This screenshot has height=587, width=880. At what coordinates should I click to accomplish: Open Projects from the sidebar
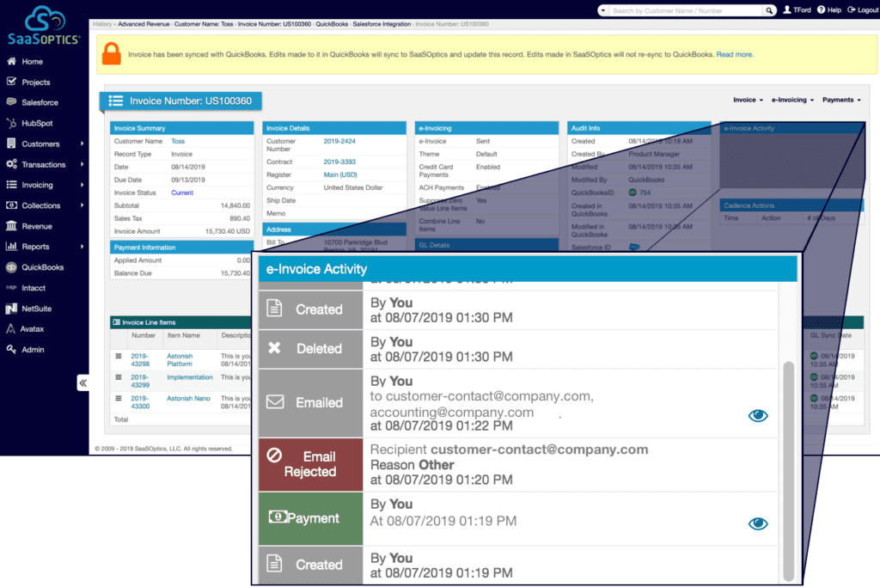(x=12, y=83)
